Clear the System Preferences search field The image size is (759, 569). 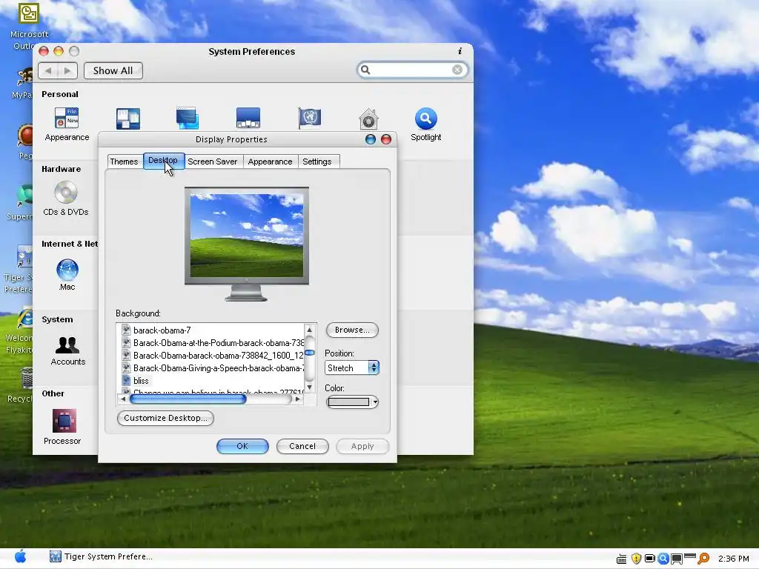tap(457, 70)
